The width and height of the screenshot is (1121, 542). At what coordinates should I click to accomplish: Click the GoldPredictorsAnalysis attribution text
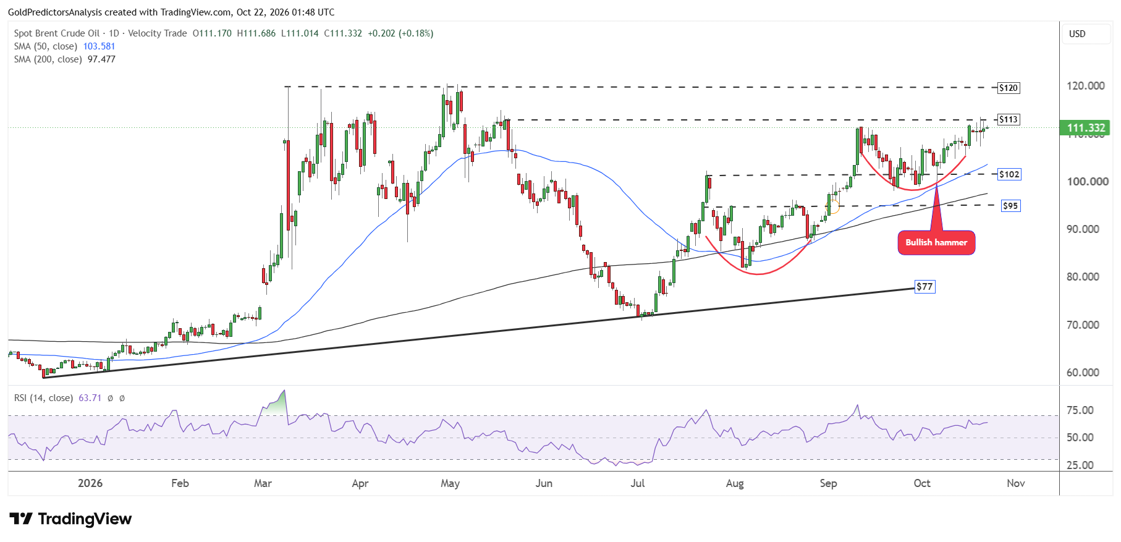(171, 12)
